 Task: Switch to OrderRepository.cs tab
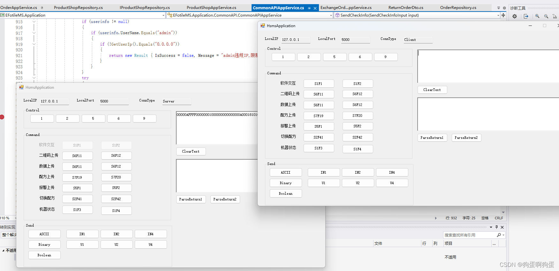pyautogui.click(x=458, y=7)
